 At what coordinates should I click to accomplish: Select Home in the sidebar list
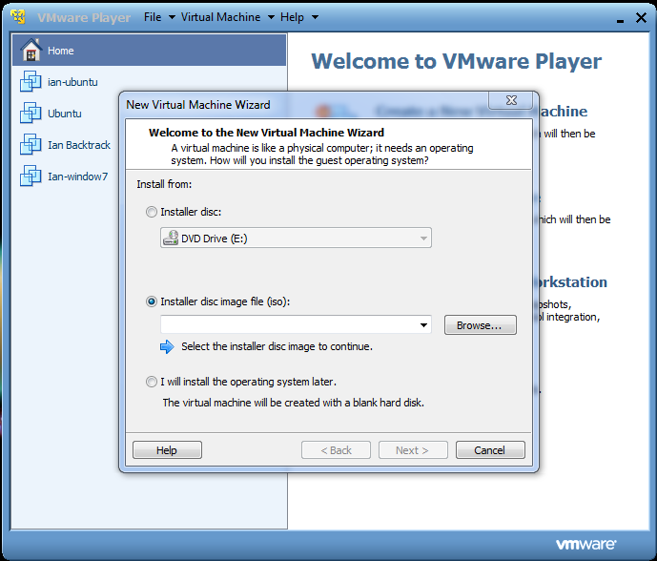(x=149, y=50)
